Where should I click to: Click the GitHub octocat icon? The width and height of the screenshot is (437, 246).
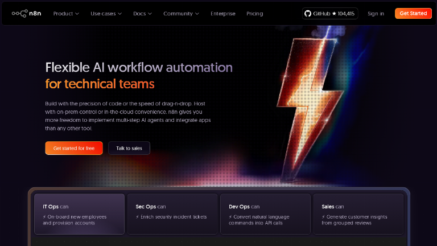tap(309, 14)
